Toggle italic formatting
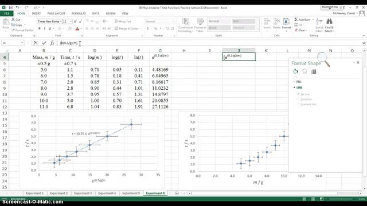The image size is (367, 206). pos(45,29)
